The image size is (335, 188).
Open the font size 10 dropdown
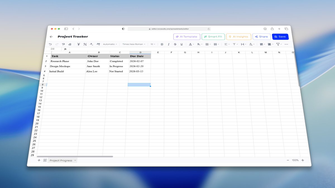pyautogui.click(x=153, y=44)
